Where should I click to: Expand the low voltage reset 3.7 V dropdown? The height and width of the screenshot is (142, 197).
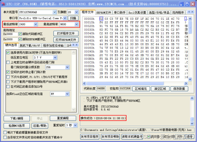coord(55,57)
